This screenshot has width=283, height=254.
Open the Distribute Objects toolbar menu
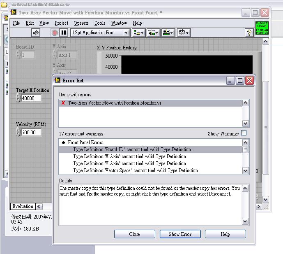click(x=153, y=33)
